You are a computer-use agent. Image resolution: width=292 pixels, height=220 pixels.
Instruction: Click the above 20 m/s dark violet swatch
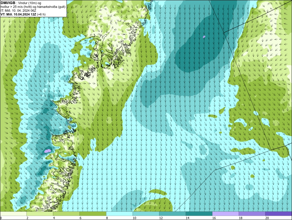point(279,214)
